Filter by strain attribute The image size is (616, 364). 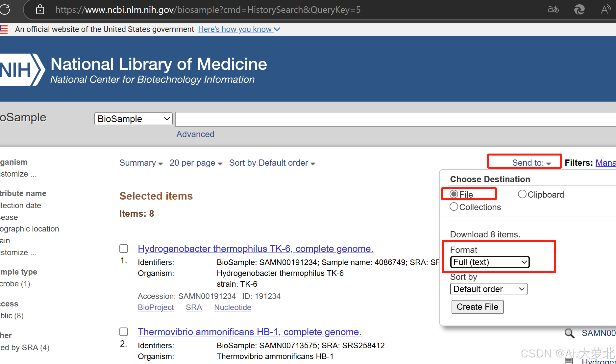[x=5, y=241]
